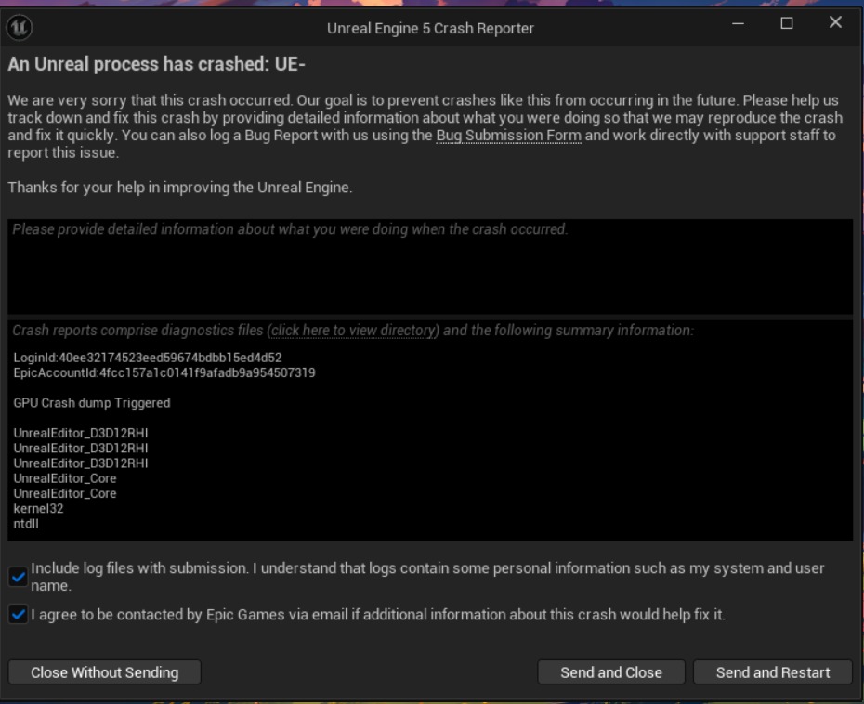The width and height of the screenshot is (864, 704).
Task: Click into the crash description text box
Action: (430, 267)
